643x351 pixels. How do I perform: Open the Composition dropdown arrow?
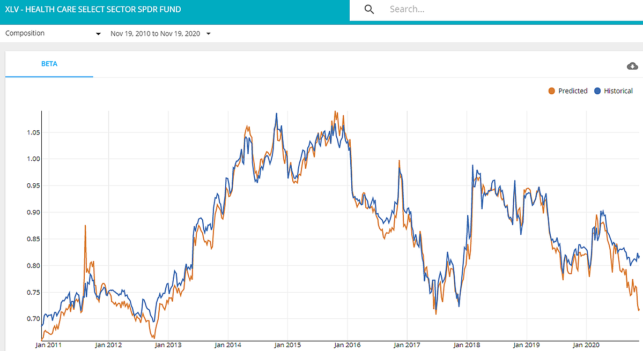point(98,34)
